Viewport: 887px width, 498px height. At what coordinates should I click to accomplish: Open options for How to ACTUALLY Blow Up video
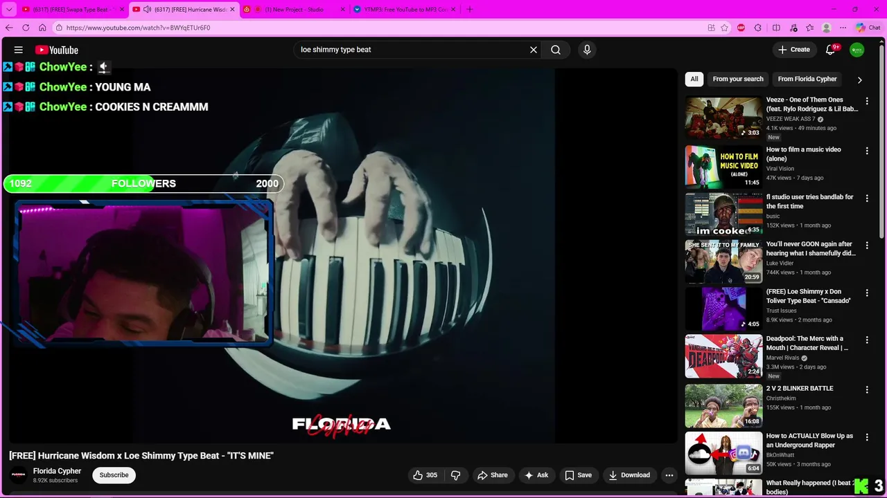click(x=867, y=437)
